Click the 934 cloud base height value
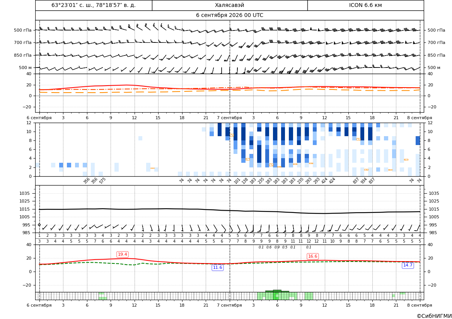Image resolution: width=452 pixels, height=319 pixels. coord(364,181)
